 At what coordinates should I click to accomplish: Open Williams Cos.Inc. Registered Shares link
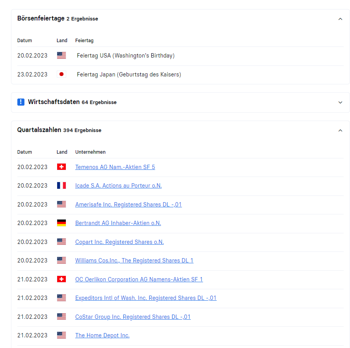pos(134,261)
